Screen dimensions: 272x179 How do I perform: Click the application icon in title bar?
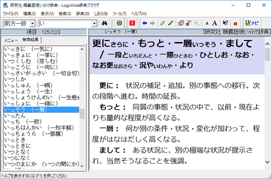pyautogui.click(x=5, y=5)
